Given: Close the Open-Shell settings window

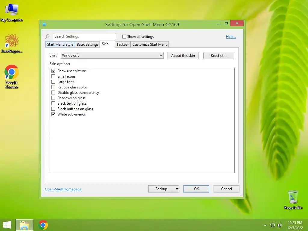Looking at the screenshot, I should 237,23.
